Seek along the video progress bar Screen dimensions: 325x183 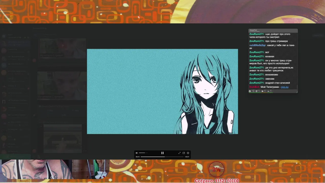tap(162, 157)
